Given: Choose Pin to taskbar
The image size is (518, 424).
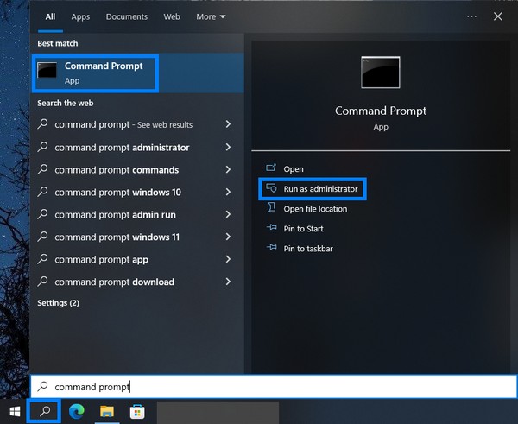Looking at the screenshot, I should click(x=308, y=249).
